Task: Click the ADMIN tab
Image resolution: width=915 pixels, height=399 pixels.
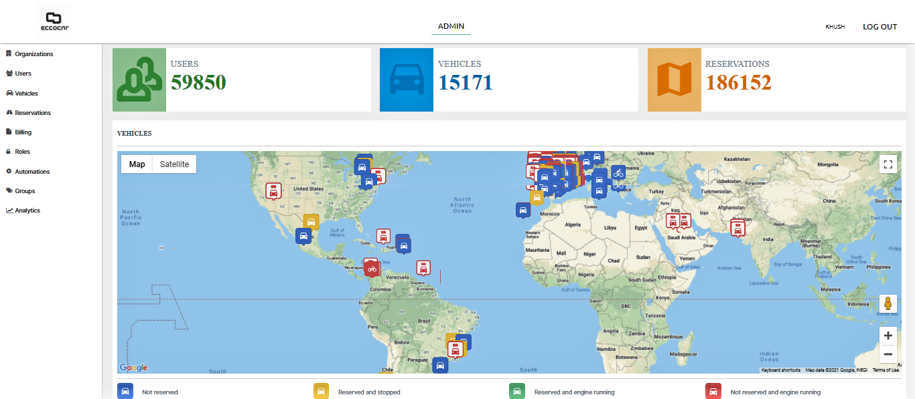Action: point(451,26)
